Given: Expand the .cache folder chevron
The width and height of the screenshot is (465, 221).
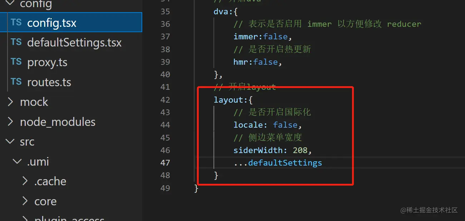Looking at the screenshot, I should [25, 181].
